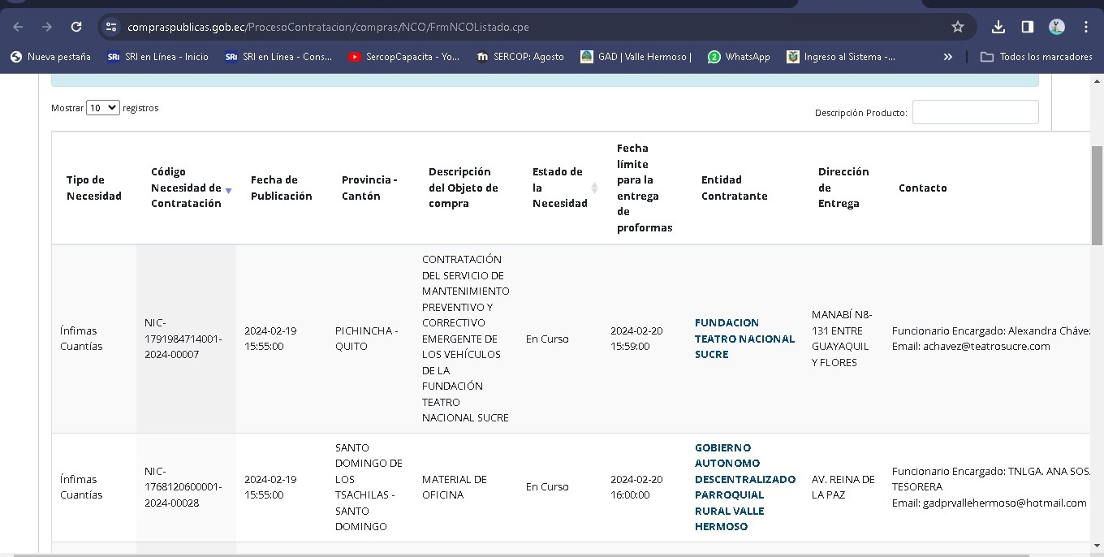
Task: Open Chrome three-dot menu
Action: point(1085,27)
